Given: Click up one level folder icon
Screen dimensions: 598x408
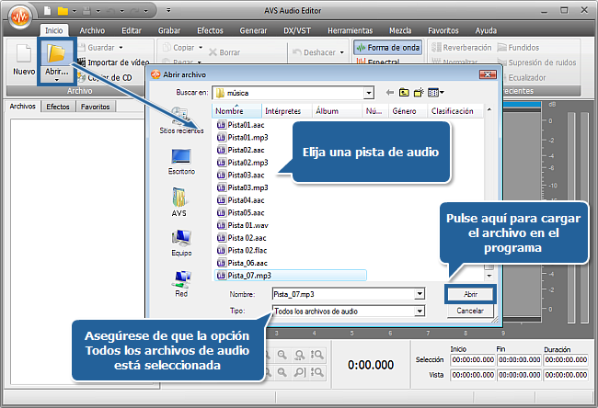Looking at the screenshot, I should 404,93.
